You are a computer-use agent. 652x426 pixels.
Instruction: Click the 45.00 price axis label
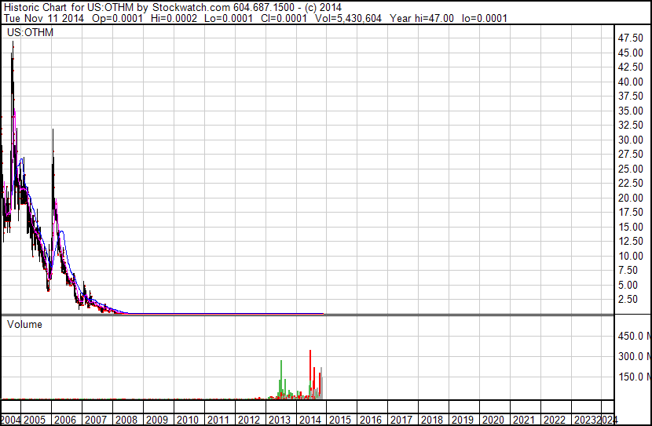pyautogui.click(x=631, y=53)
